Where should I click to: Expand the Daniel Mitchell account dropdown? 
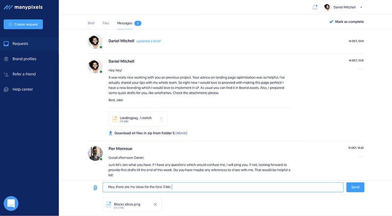pos(361,7)
